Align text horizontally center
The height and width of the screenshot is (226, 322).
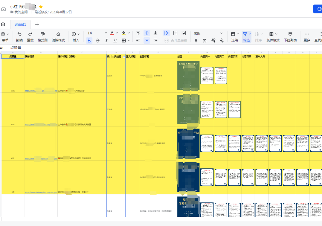[147, 41]
